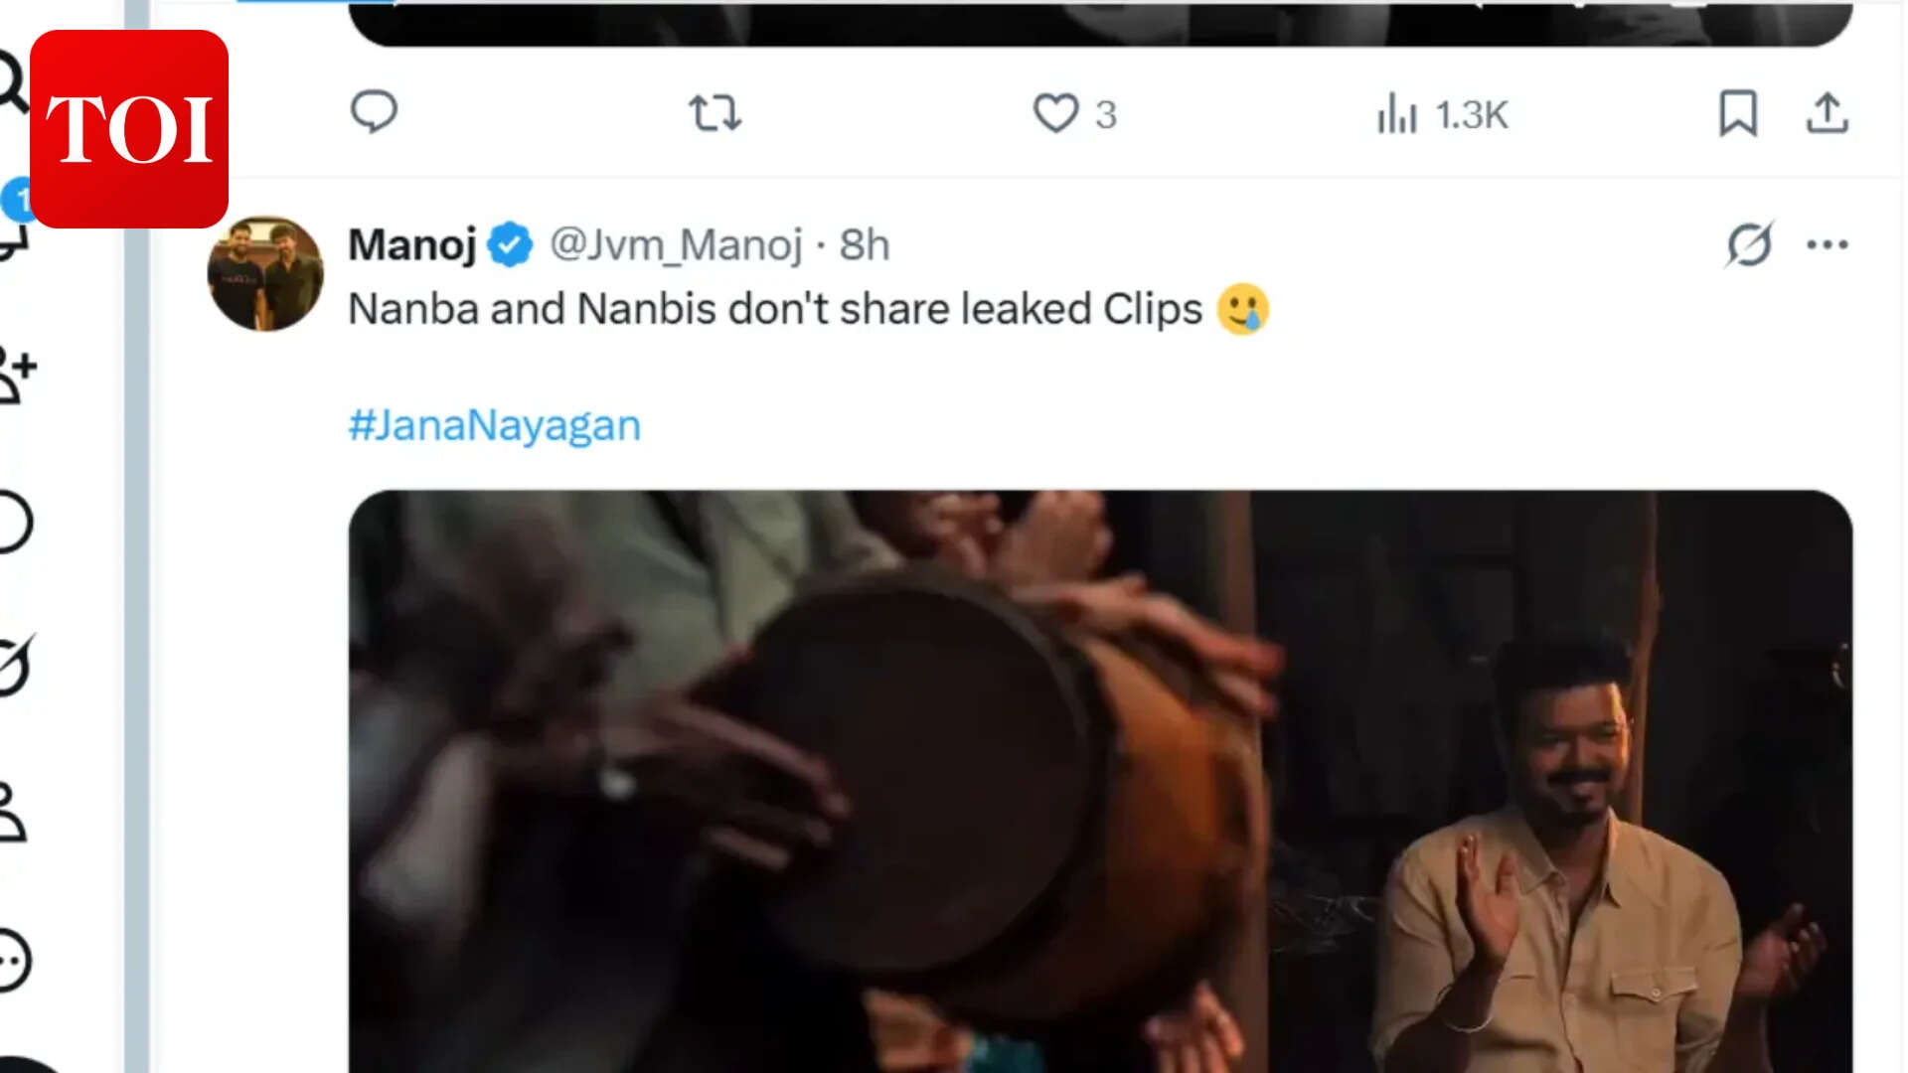Click the red TOI logo
The width and height of the screenshot is (1908, 1073).
[129, 129]
